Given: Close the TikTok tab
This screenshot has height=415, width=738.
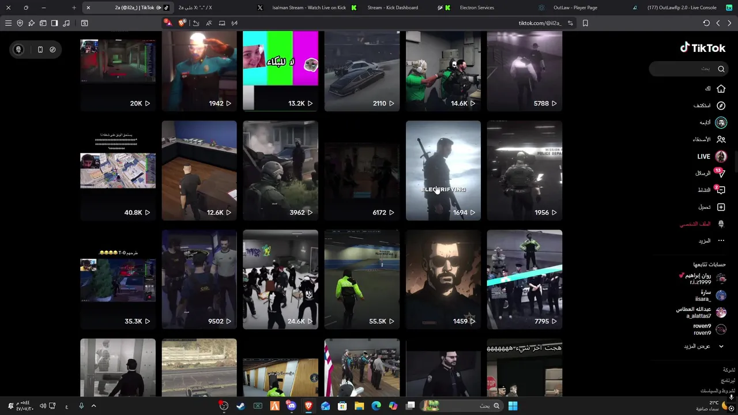Looking at the screenshot, I should 88,7.
